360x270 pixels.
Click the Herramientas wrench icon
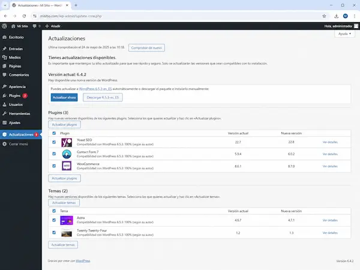pos(4,113)
